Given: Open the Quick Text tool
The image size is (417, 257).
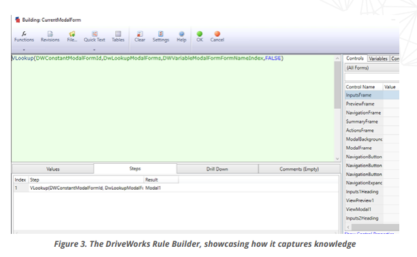Looking at the screenshot, I should click(x=95, y=37).
